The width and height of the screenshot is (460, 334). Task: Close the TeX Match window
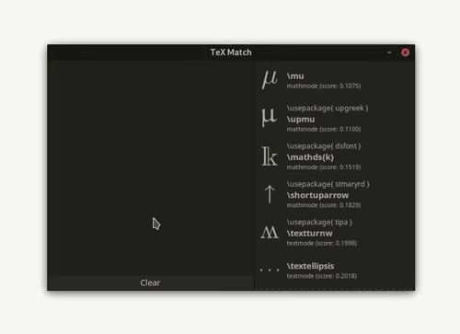coord(405,52)
